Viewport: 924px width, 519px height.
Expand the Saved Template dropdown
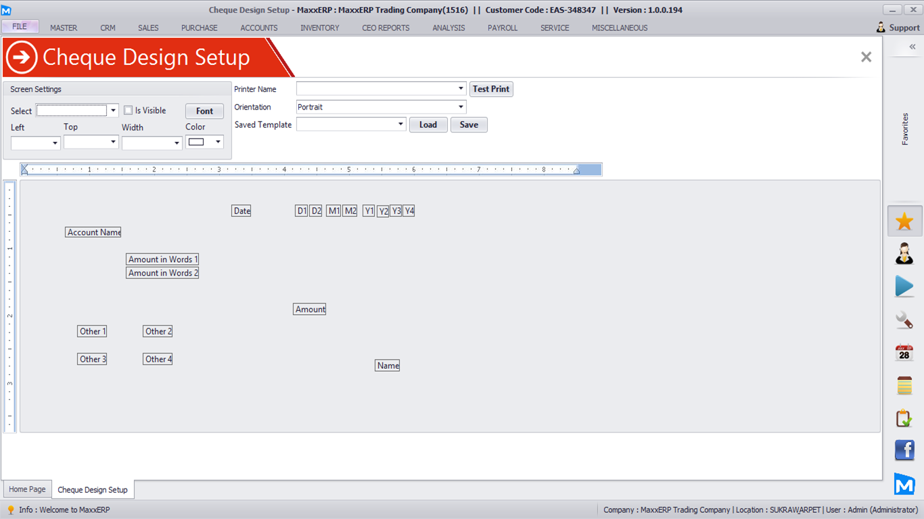pos(400,124)
